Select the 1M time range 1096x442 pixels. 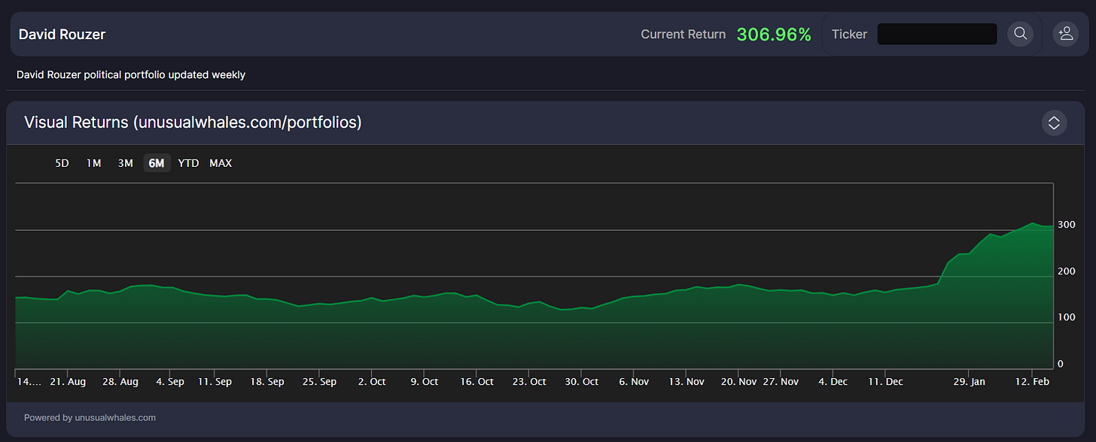click(x=93, y=163)
